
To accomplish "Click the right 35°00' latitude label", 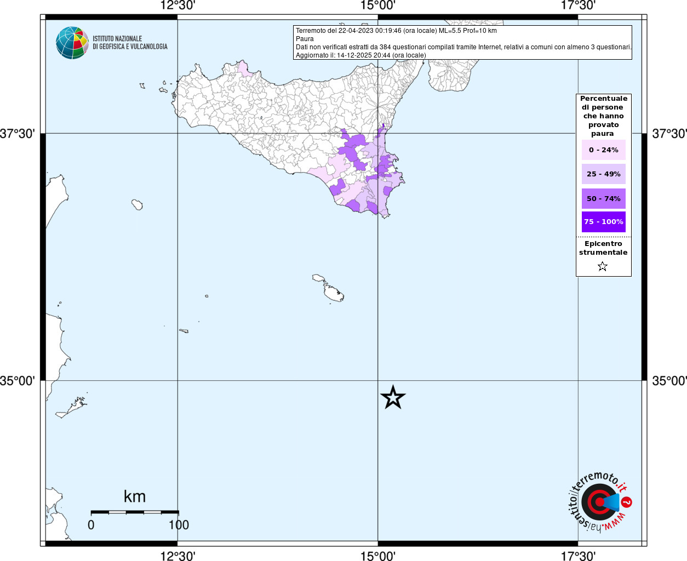I will [669, 381].
